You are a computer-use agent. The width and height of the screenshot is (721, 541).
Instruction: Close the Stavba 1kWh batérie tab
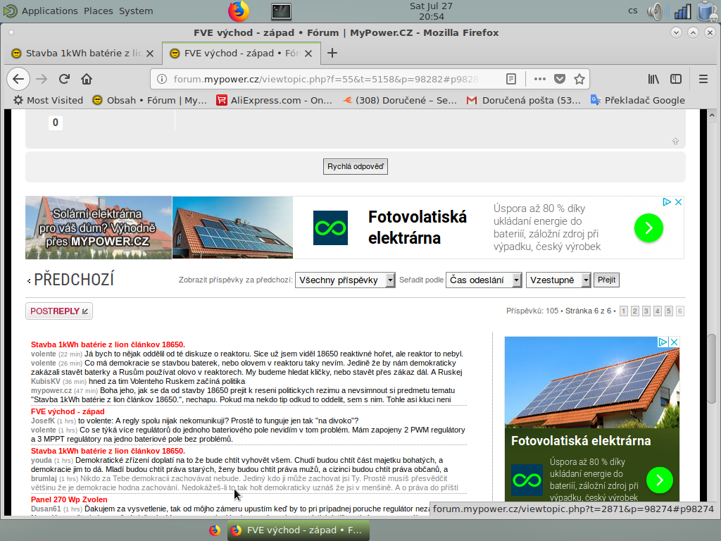[150, 54]
